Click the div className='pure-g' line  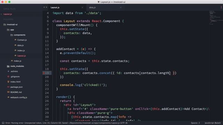tap(90, 113)
